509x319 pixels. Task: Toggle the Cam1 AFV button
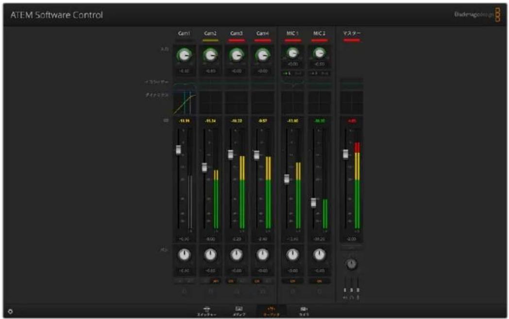189,281
